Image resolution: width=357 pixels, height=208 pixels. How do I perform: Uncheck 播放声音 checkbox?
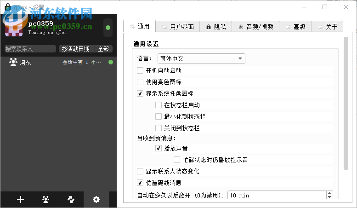pyautogui.click(x=159, y=148)
